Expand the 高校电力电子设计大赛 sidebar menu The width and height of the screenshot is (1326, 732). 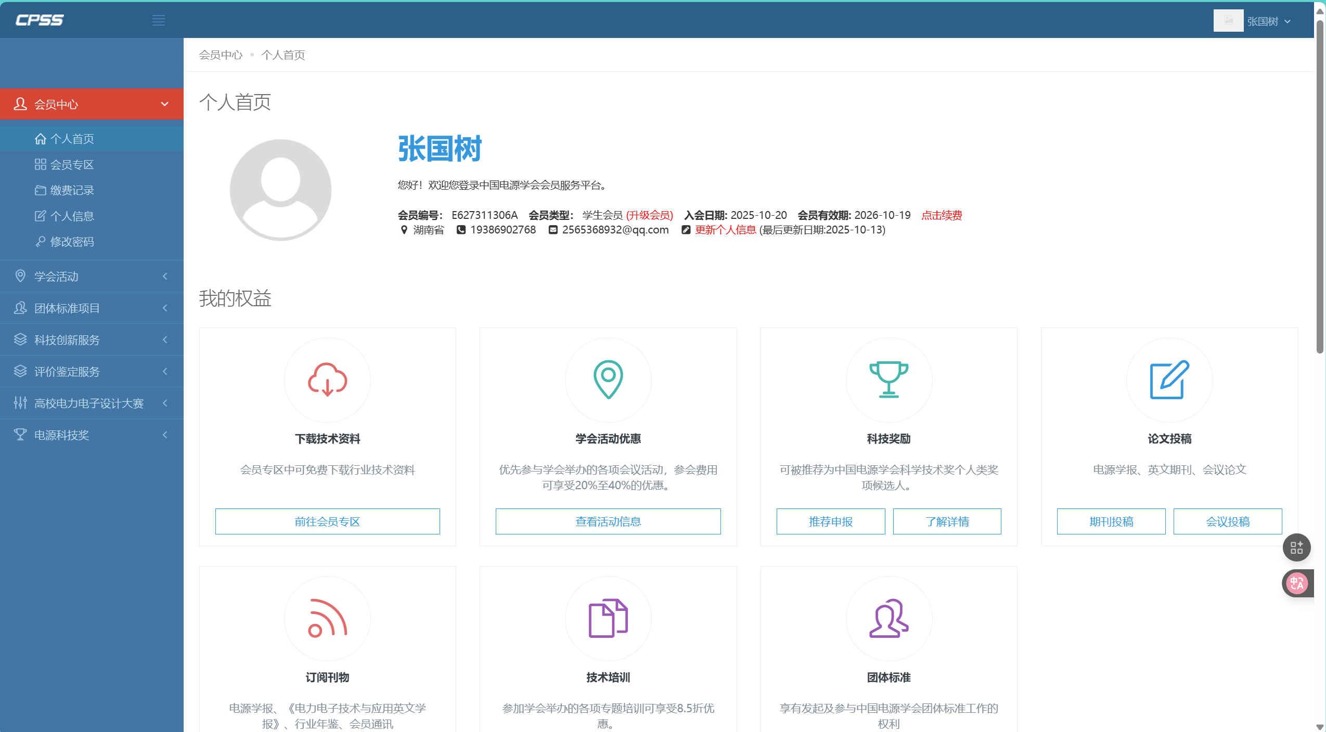point(92,403)
